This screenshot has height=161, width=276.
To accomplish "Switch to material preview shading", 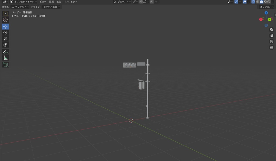I will (265, 2).
